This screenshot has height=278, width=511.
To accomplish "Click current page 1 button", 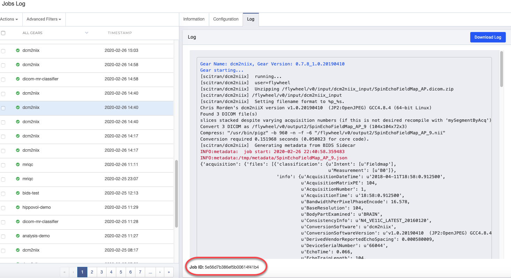I will point(82,272).
